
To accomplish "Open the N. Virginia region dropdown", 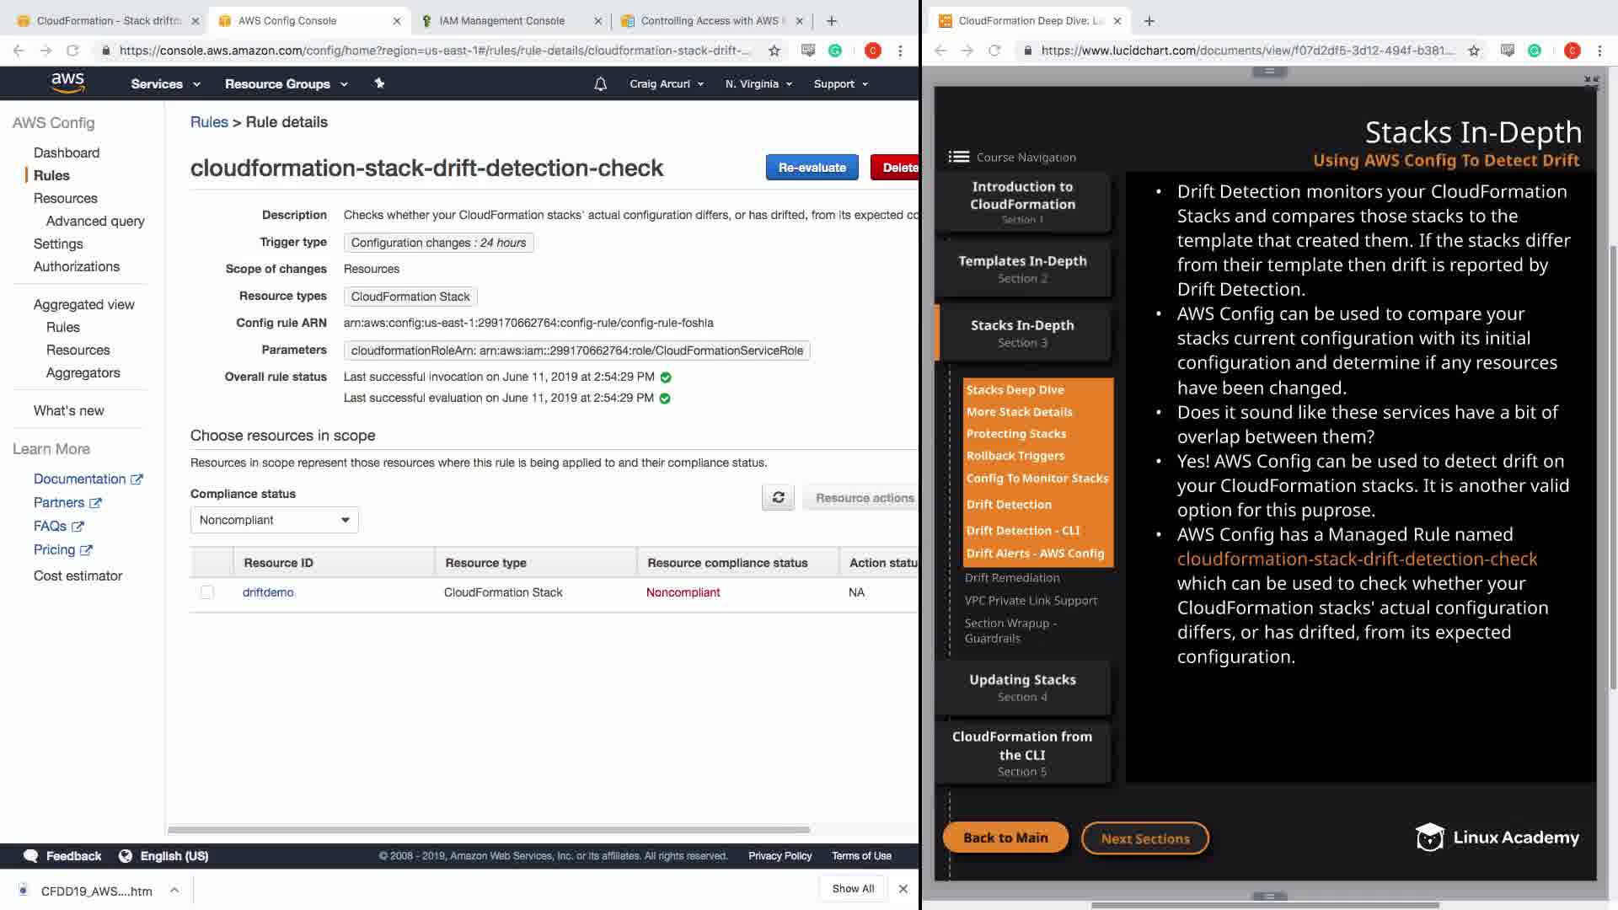I will (758, 83).
